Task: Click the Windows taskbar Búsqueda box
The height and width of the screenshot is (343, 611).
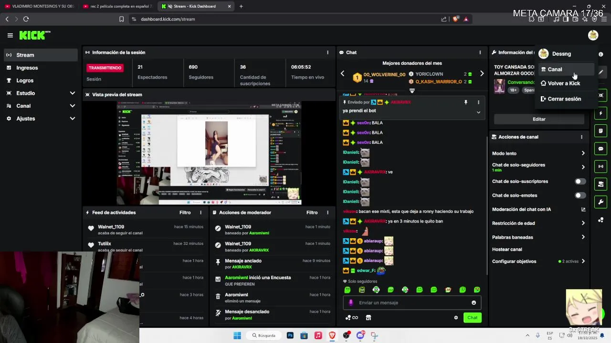Action: click(264, 335)
